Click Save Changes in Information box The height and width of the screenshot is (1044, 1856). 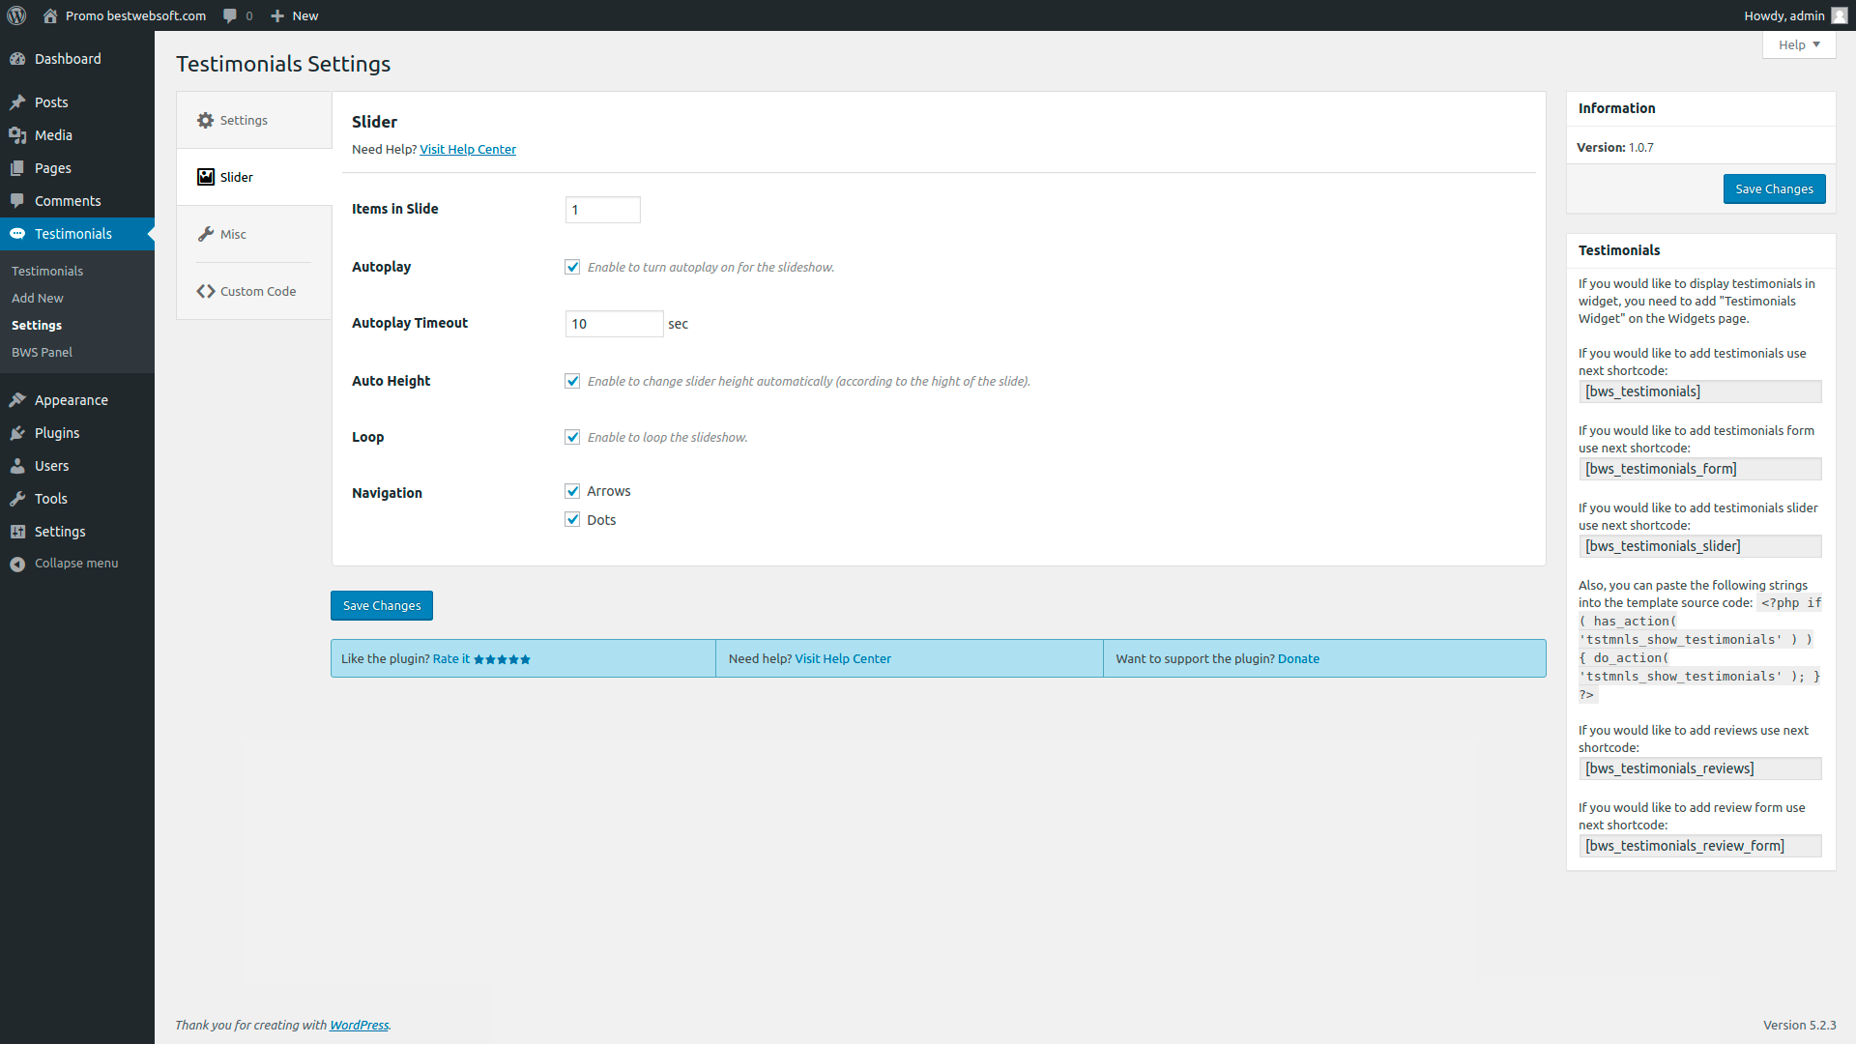click(1774, 189)
